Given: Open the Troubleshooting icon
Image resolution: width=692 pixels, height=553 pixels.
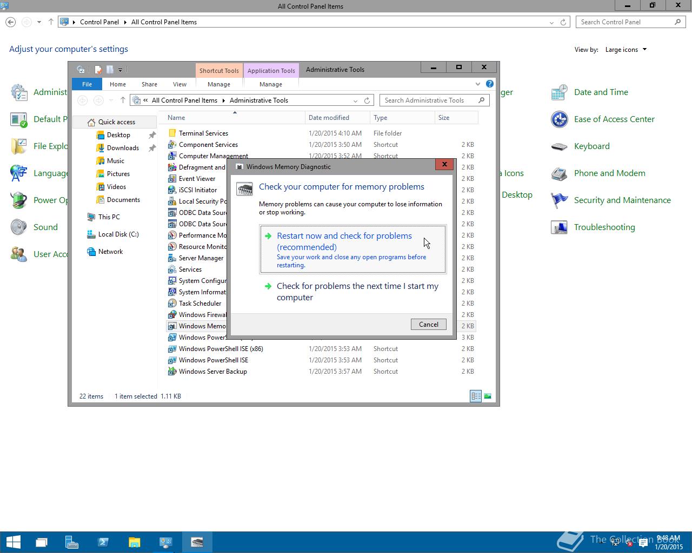Looking at the screenshot, I should [593, 227].
